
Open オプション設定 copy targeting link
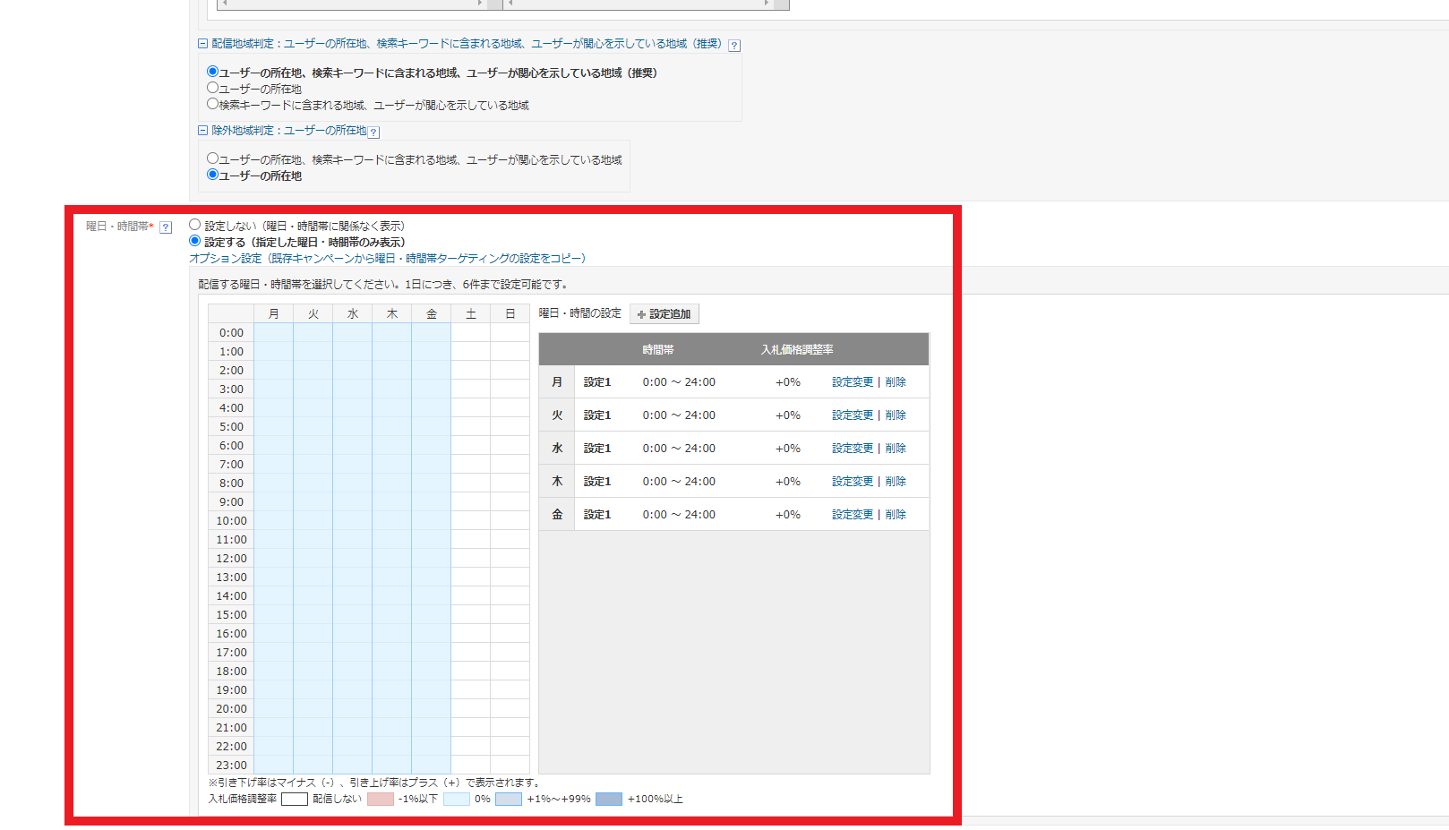click(387, 258)
